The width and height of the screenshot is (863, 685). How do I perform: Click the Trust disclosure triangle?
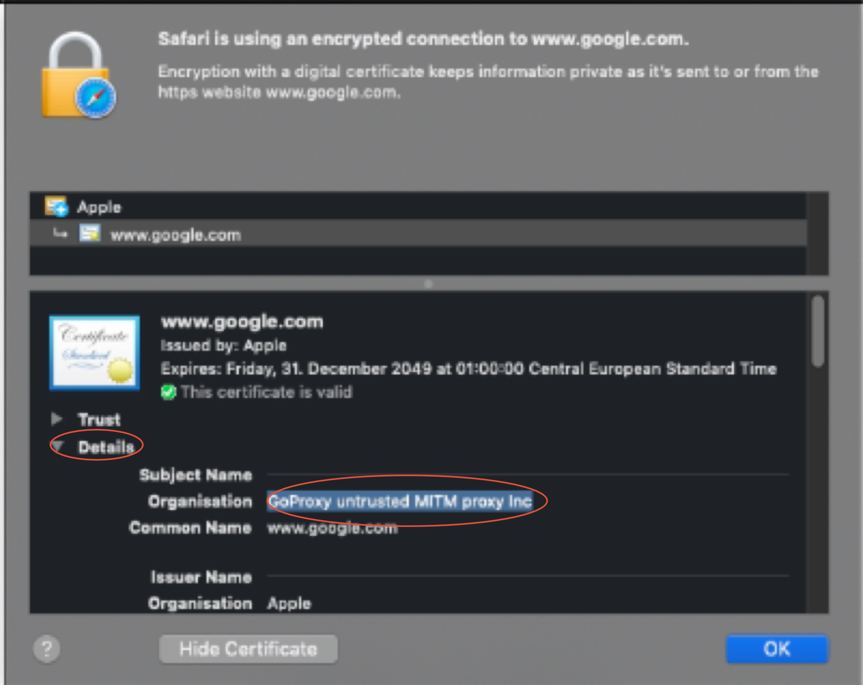tap(56, 419)
